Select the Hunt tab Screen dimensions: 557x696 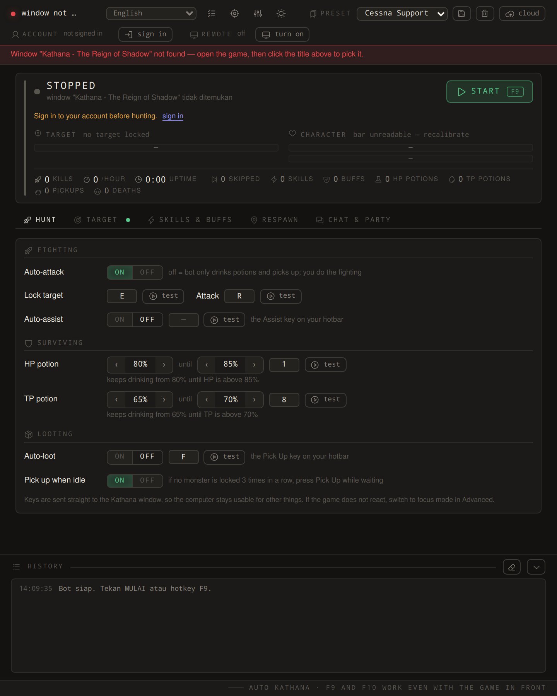pyautogui.click(x=40, y=220)
